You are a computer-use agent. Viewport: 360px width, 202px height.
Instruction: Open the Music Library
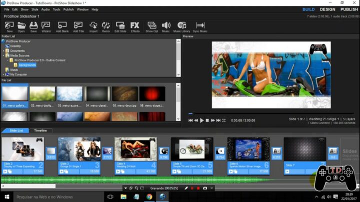point(181,26)
